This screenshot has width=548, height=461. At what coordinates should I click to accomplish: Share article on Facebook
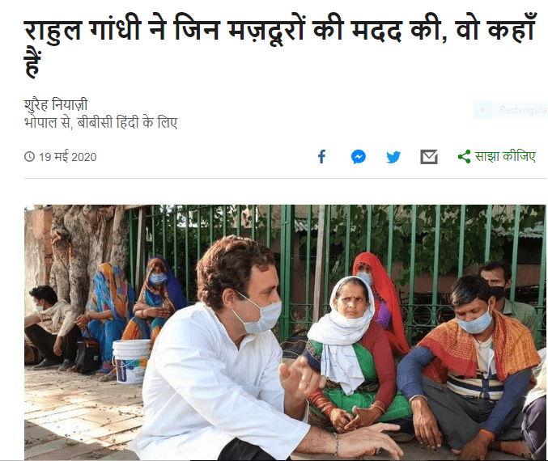point(321,157)
